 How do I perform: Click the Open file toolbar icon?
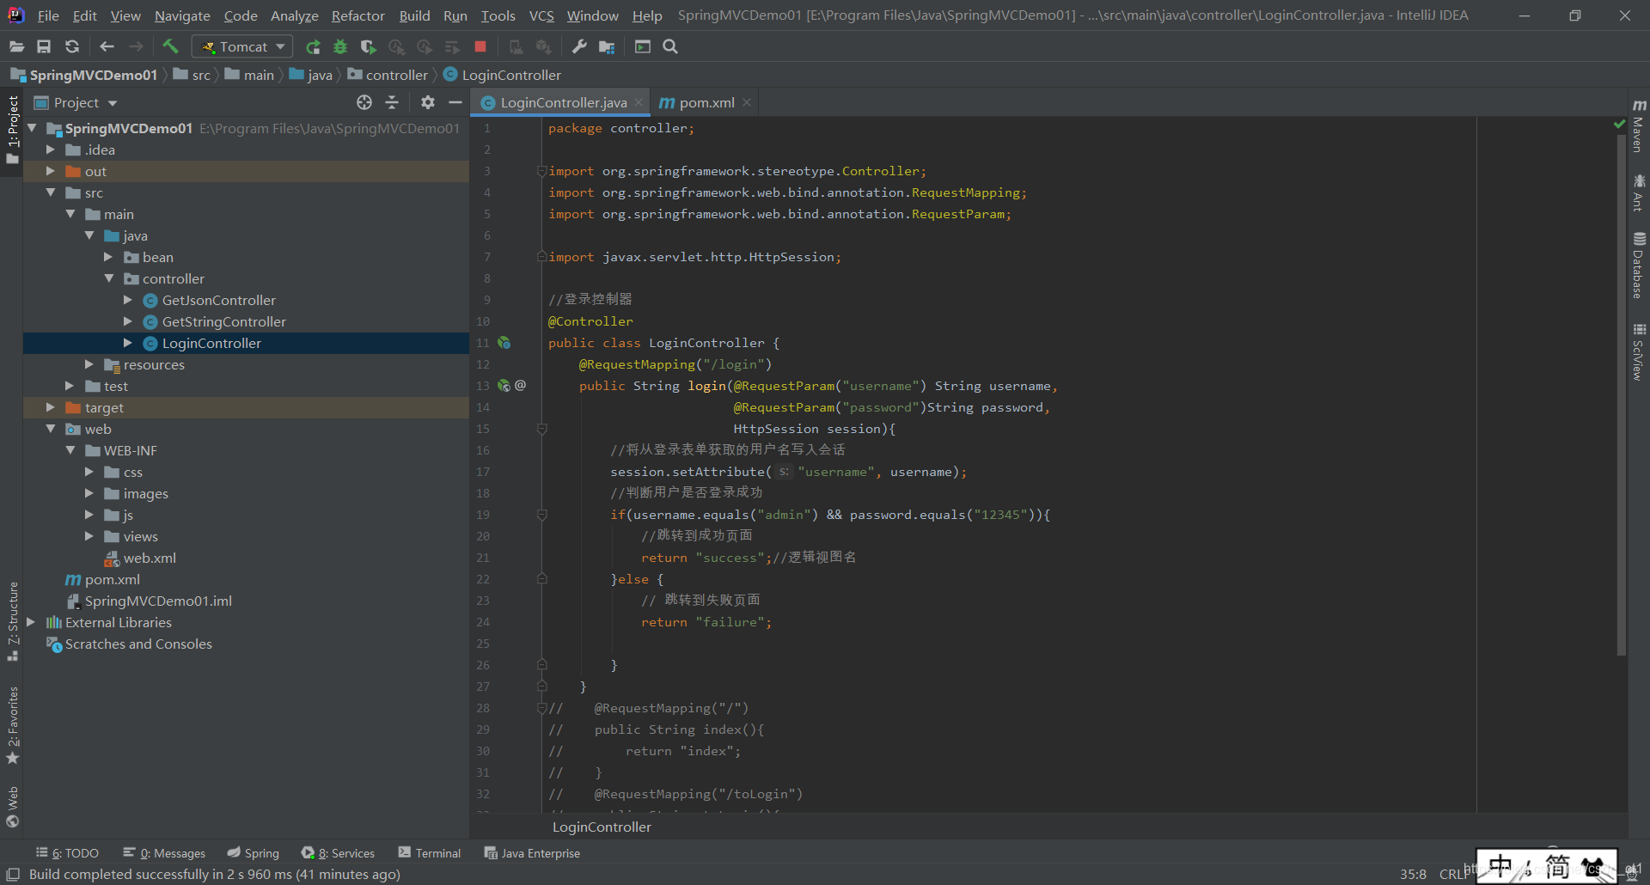click(x=16, y=46)
